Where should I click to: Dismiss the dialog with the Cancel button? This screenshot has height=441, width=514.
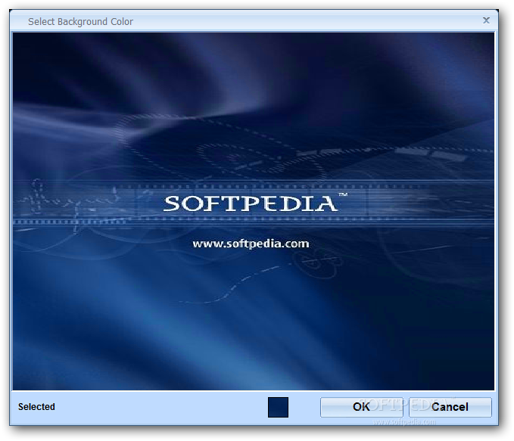(x=450, y=407)
